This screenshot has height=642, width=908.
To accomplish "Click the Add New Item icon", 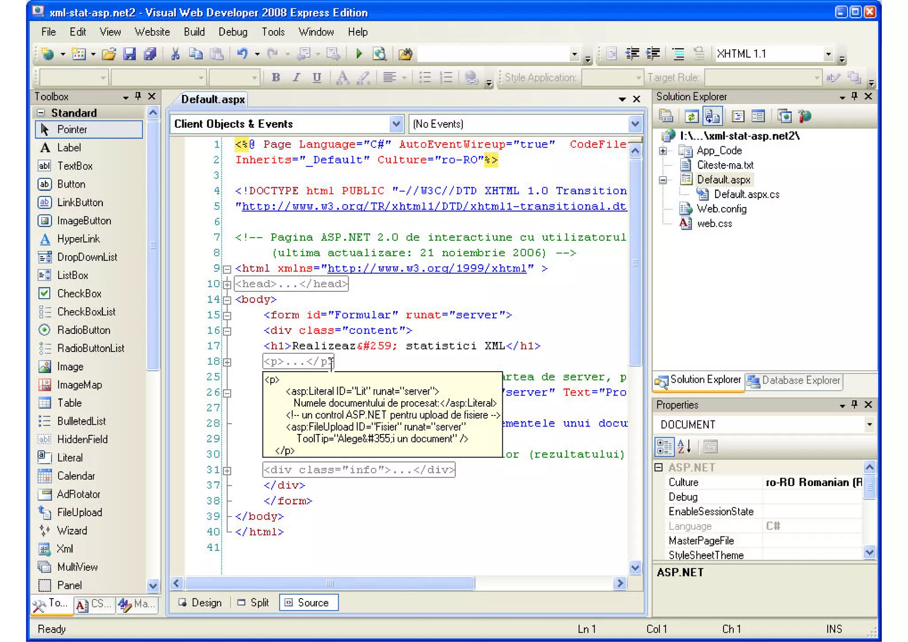I will point(78,54).
